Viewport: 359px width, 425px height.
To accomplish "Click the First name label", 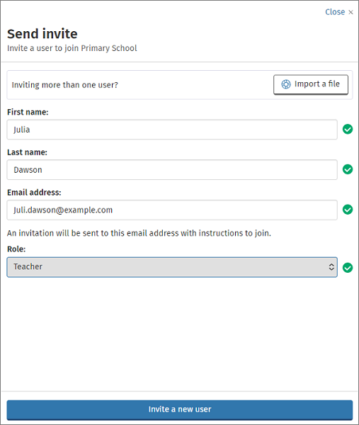I will pos(28,112).
